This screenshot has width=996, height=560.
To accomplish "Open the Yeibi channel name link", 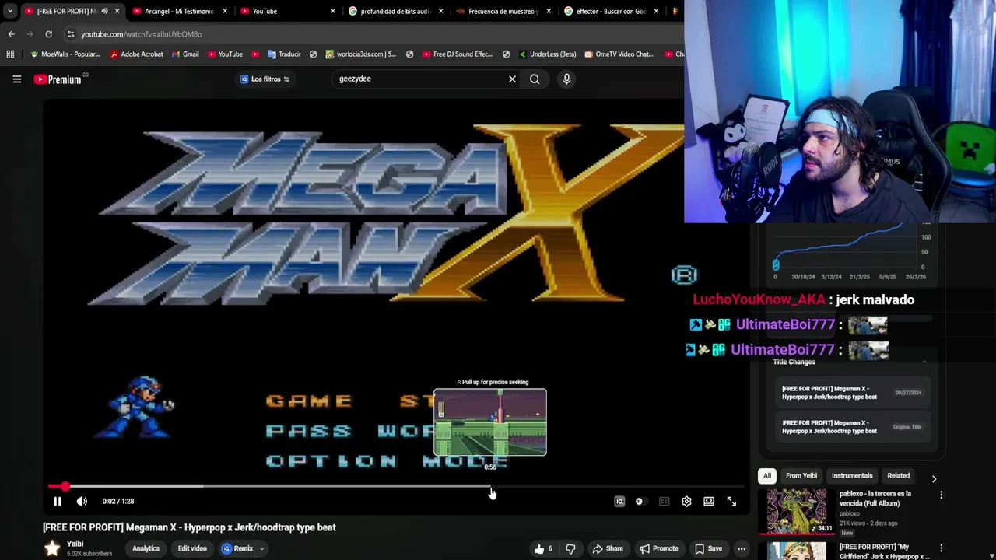I will tap(75, 544).
